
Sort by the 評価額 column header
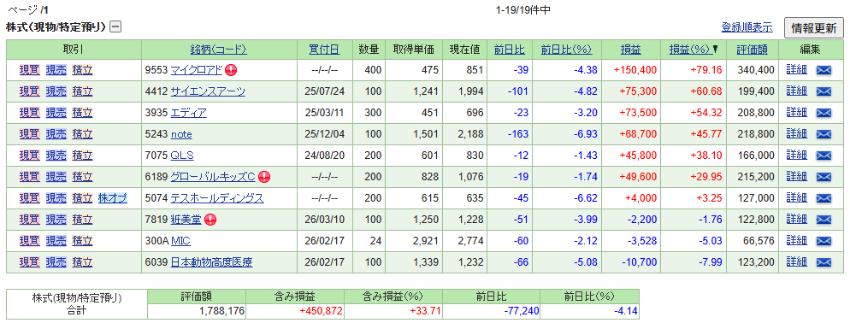753,50
